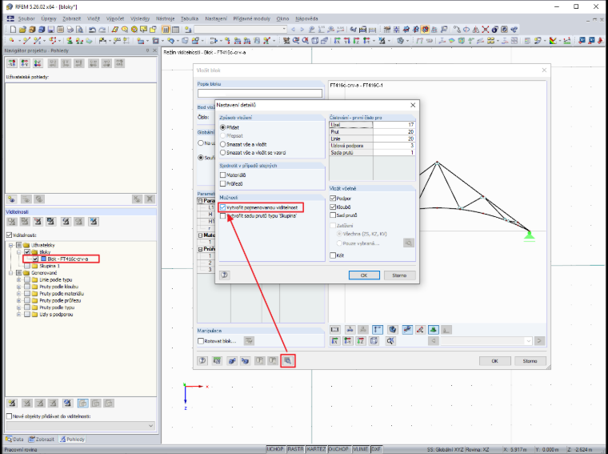Collapse the Uživatelsky tree node
Screen dimensions: 608x454
pos(11,245)
